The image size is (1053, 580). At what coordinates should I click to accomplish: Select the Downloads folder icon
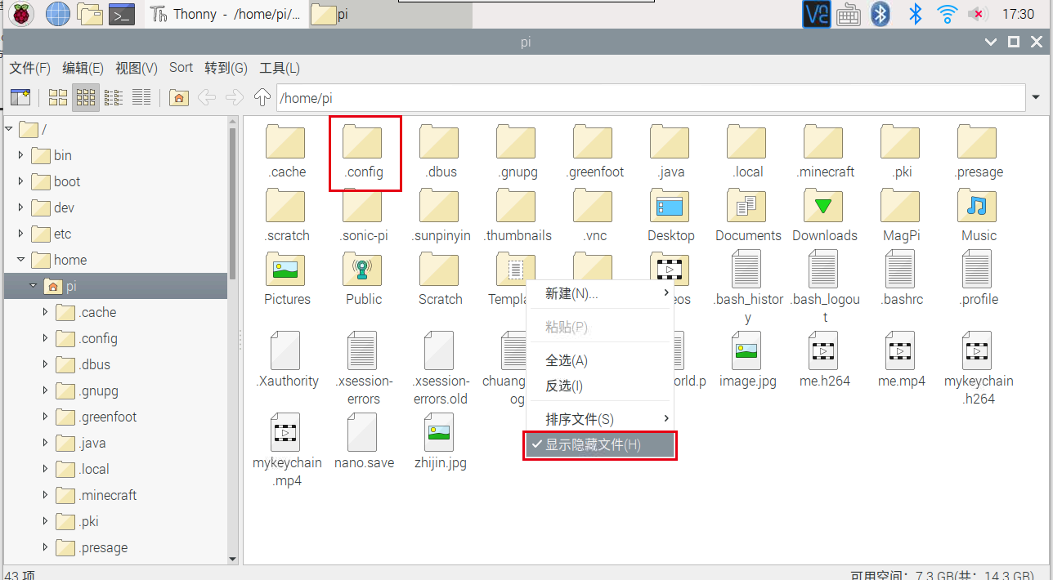coord(823,206)
